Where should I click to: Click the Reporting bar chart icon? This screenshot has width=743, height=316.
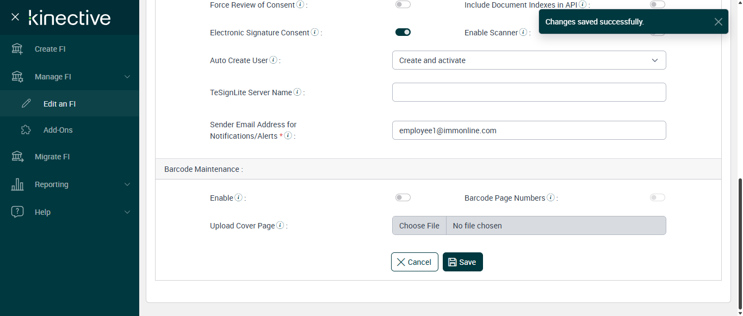[17, 184]
